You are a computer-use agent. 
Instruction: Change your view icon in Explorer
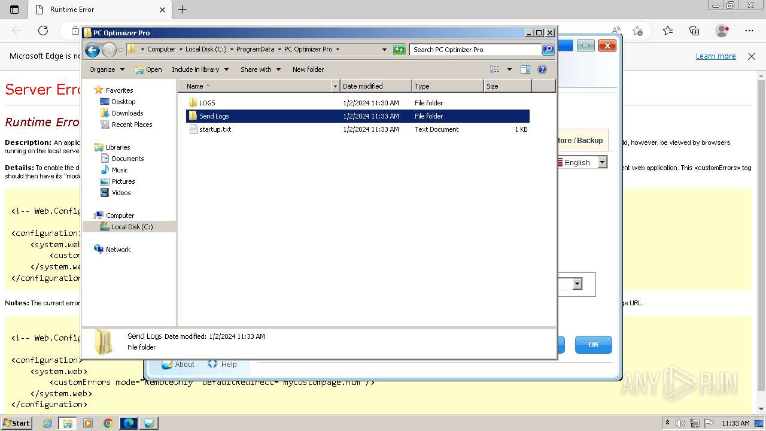click(x=495, y=69)
